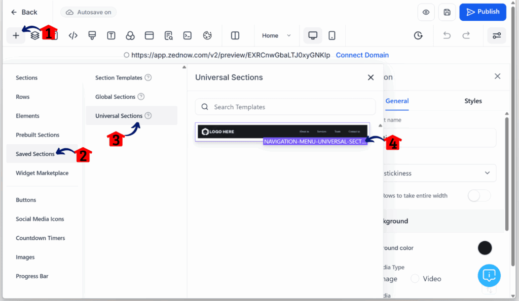Toggle the split columns view icon
This screenshot has height=301, width=519.
click(x=235, y=36)
